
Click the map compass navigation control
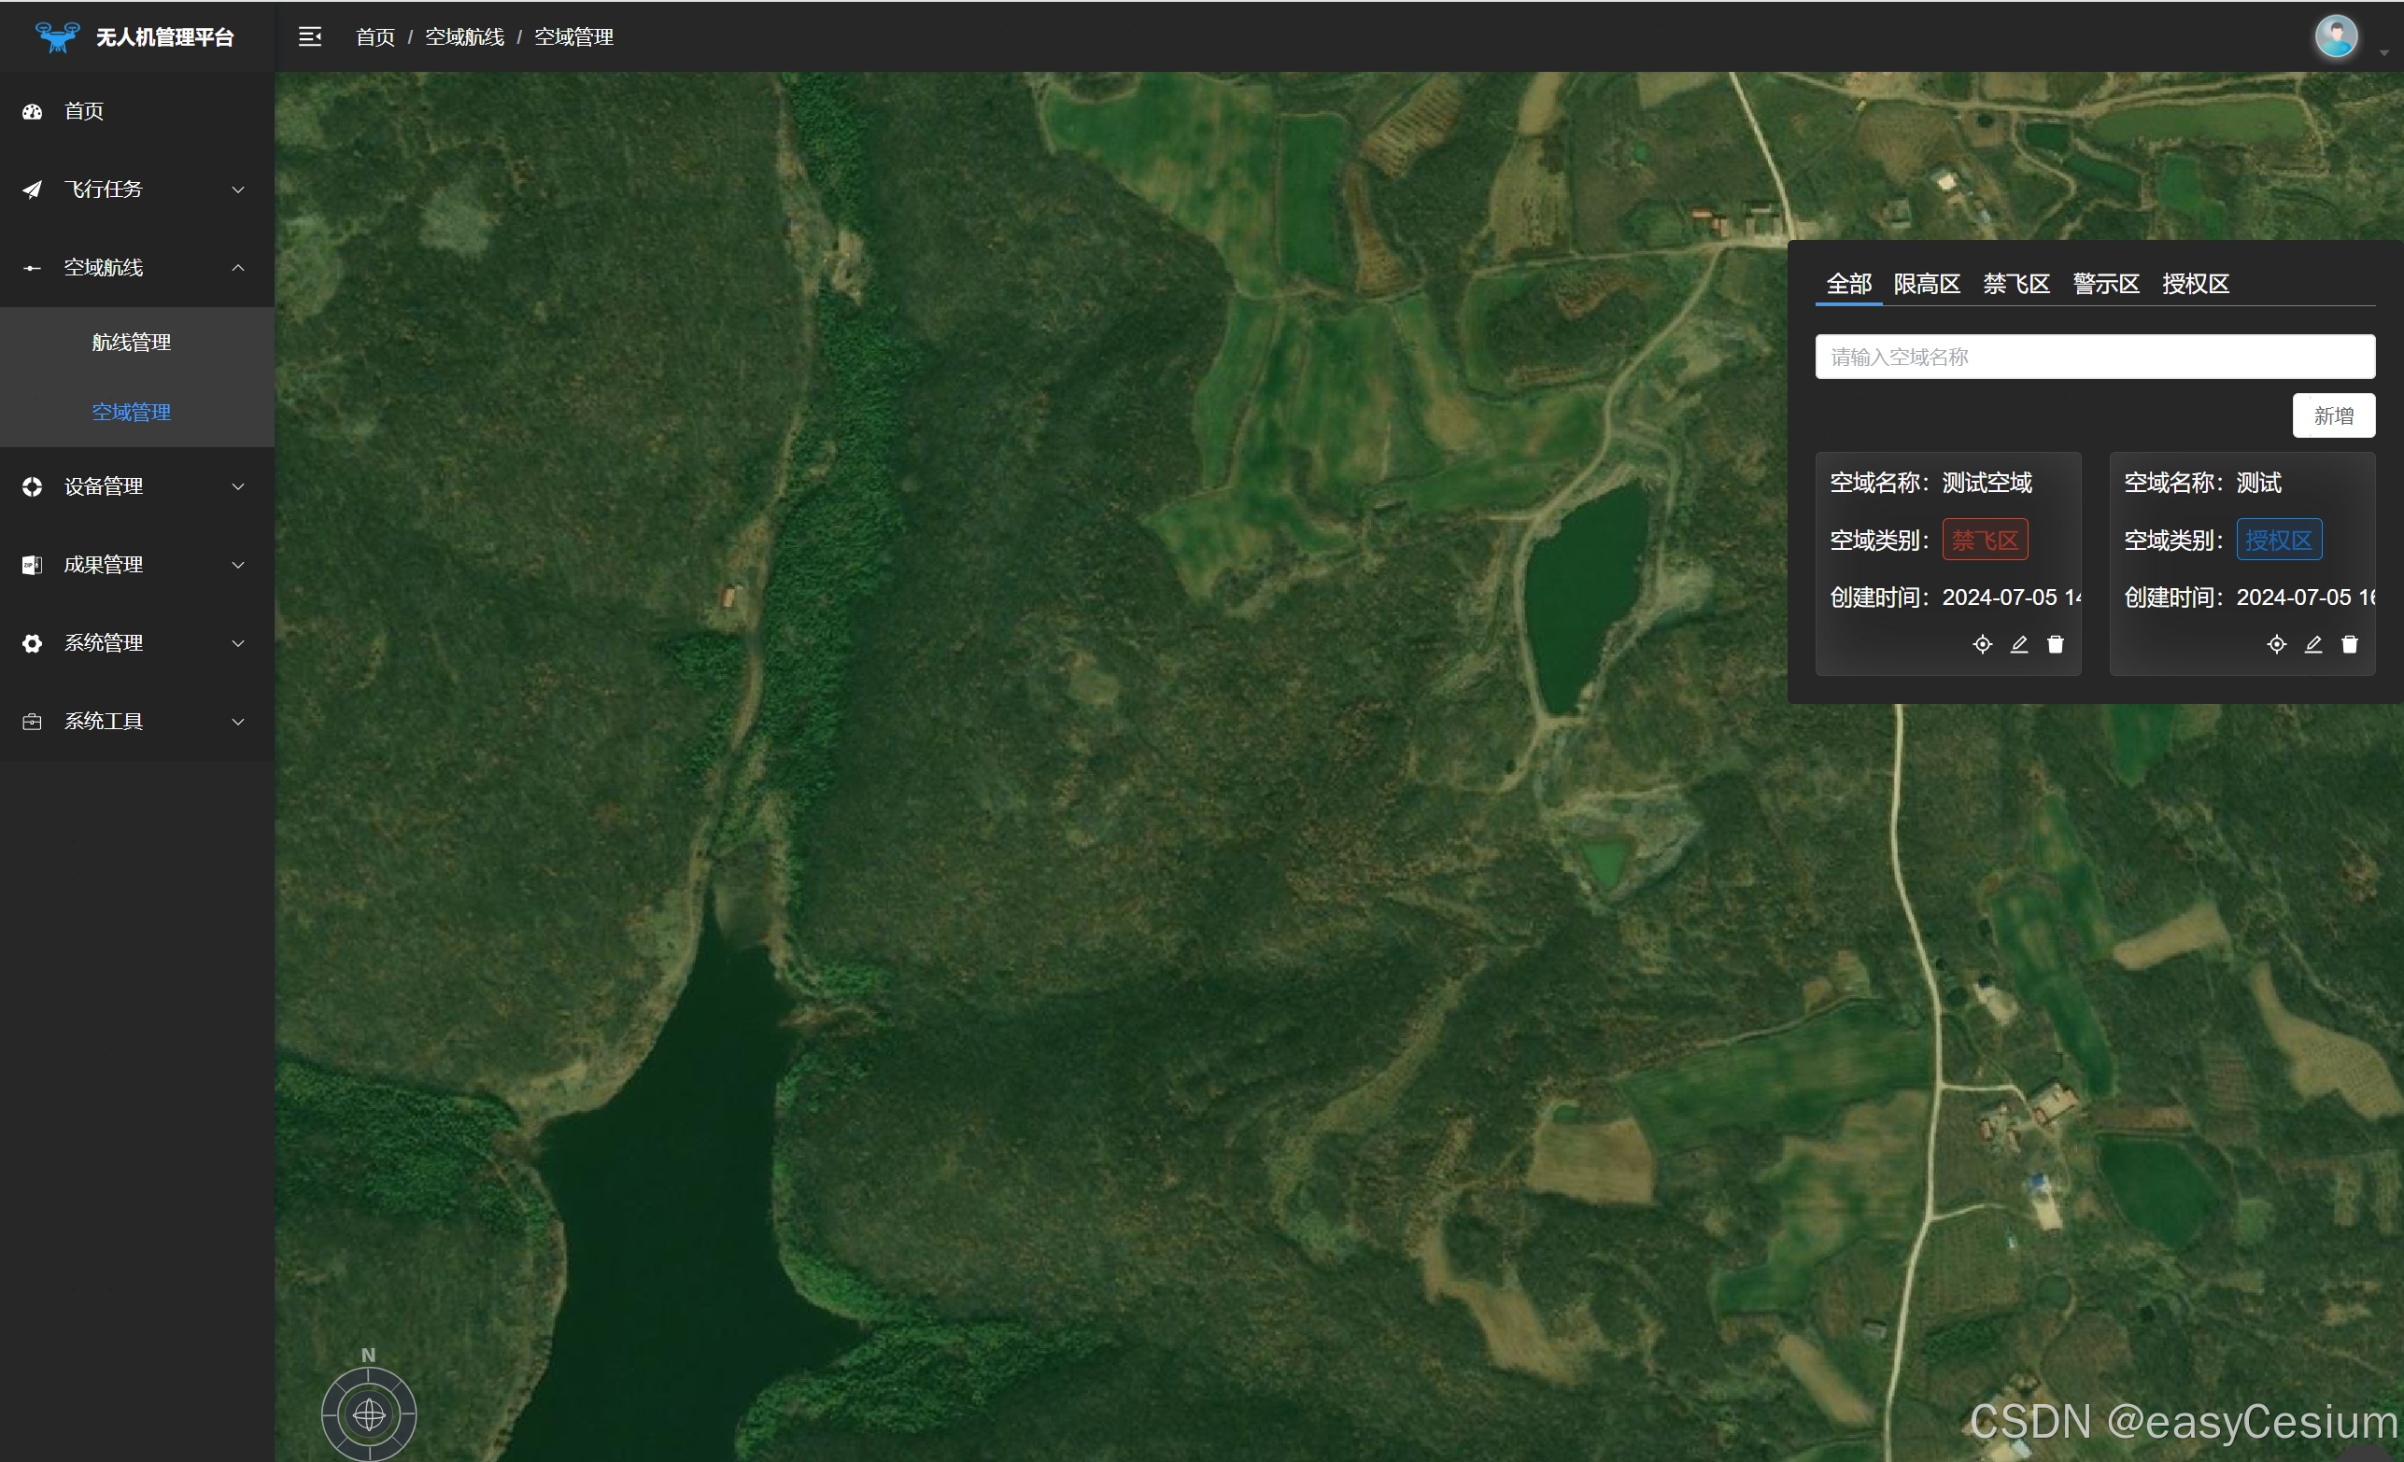tap(369, 1413)
